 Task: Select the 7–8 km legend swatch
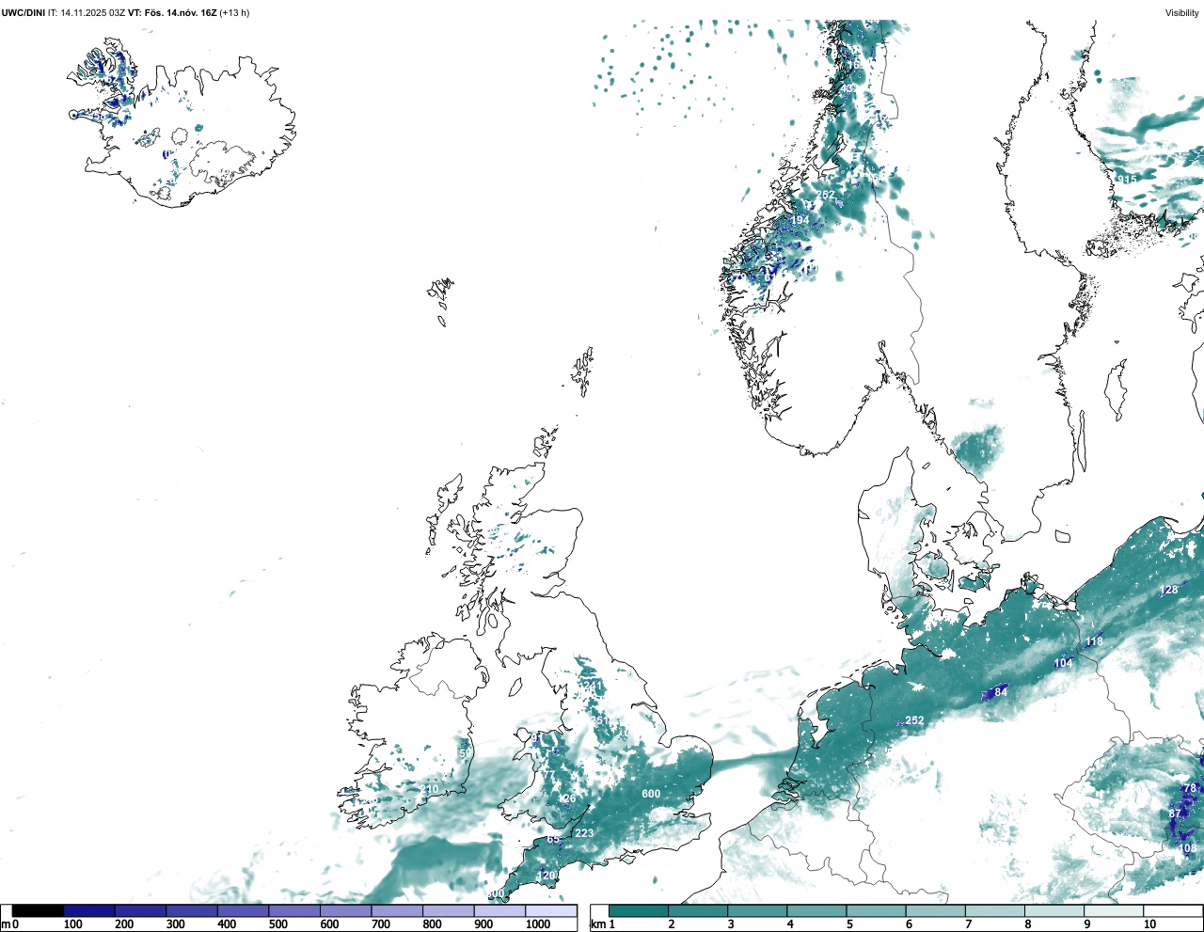pos(995,910)
